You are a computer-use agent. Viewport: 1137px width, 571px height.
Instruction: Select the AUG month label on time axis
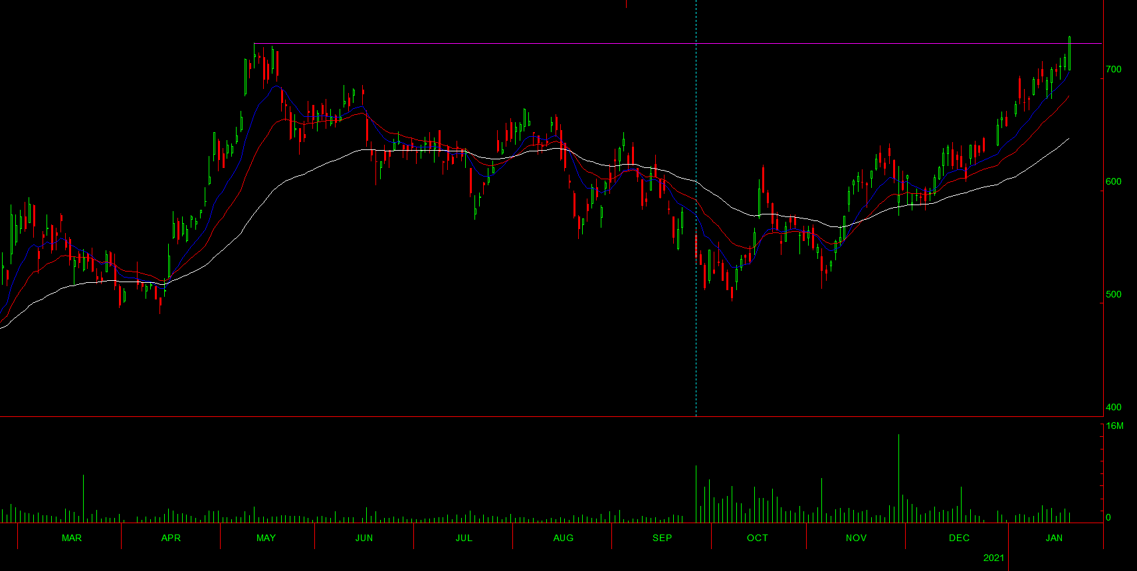[564, 538]
